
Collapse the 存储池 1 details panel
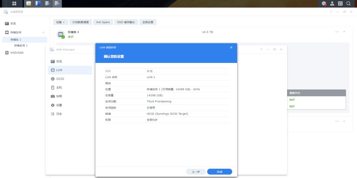coord(344,32)
